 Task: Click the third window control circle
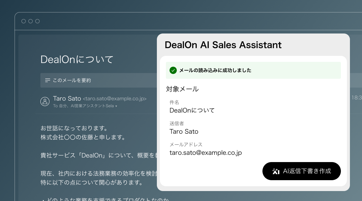(x=37, y=21)
